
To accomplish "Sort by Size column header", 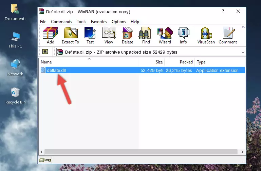I will (x=152, y=62).
